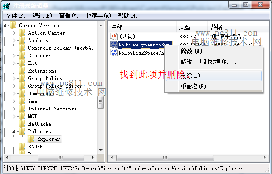Click the DWORD icon of NoDriveTypeAutoRun
Screen dimensions: 272x174
pos(114,45)
